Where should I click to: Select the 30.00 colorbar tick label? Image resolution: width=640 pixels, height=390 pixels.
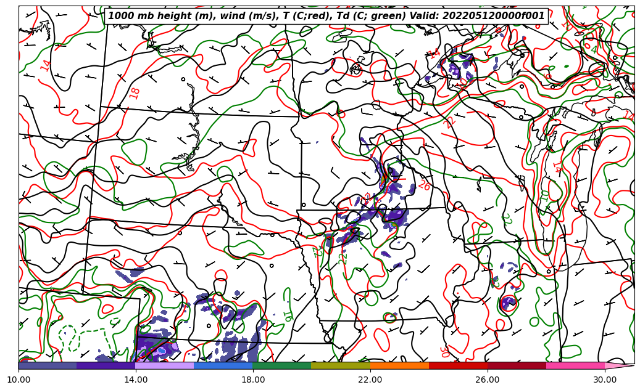tap(605, 380)
